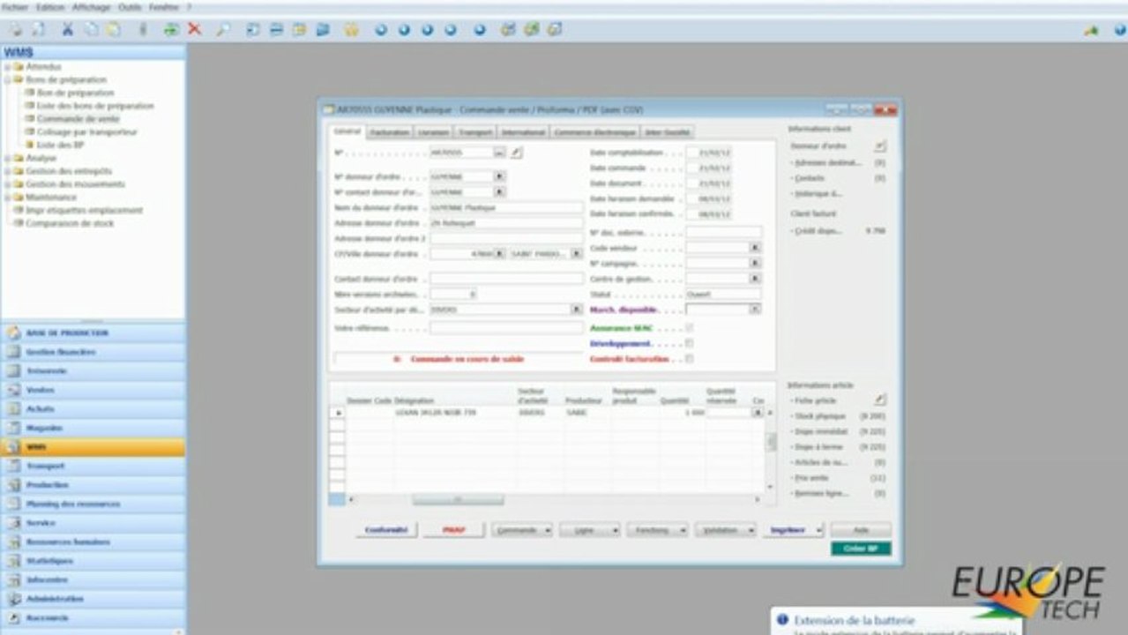Toggle the Contrôle facturation checkbox

point(690,359)
